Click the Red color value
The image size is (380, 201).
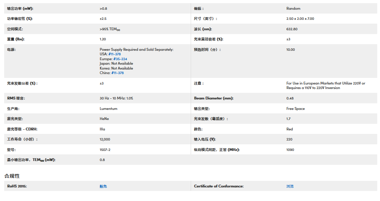pyautogui.click(x=290, y=129)
